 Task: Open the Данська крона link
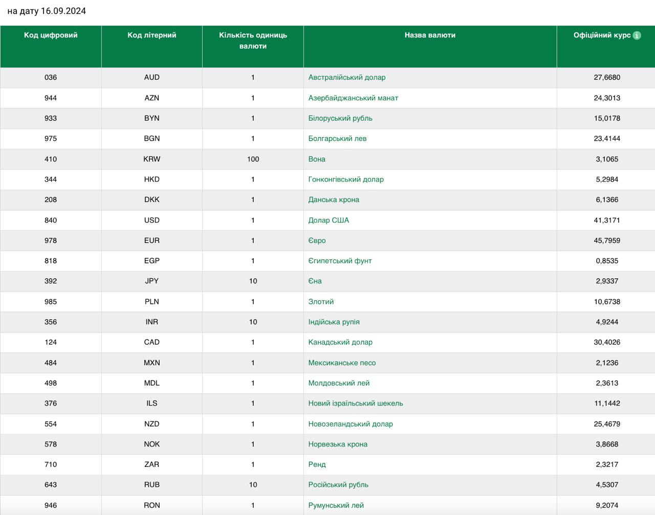(x=333, y=199)
